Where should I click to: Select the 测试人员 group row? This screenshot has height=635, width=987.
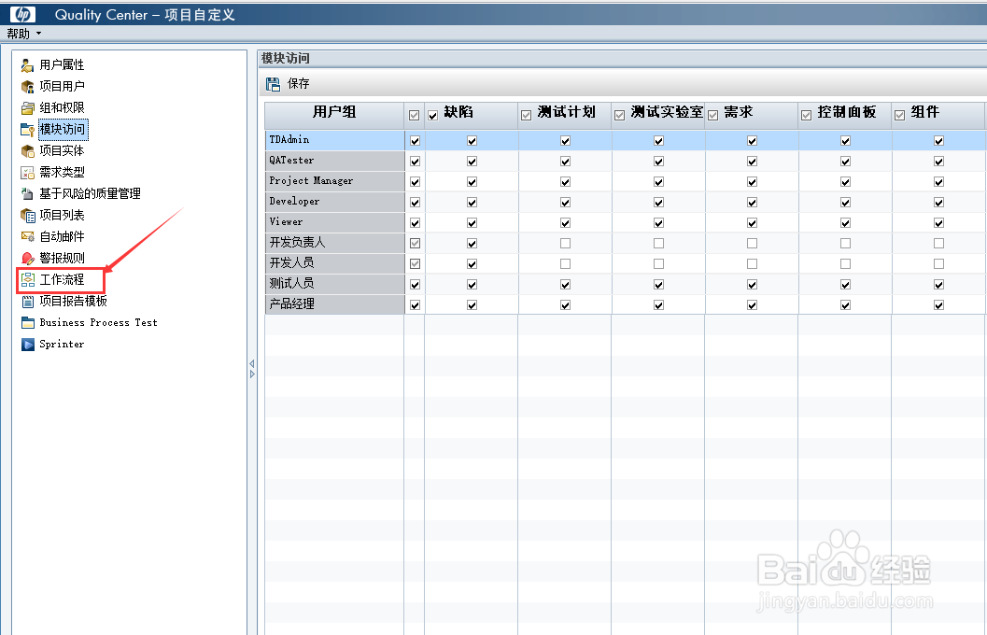[x=334, y=284]
